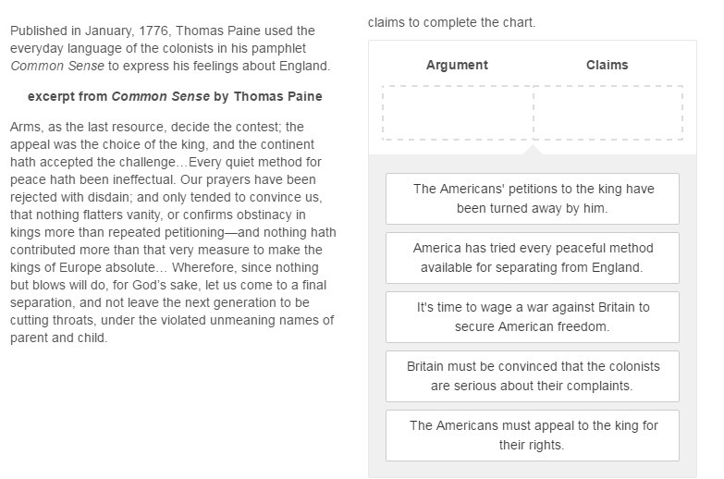
Task: Select the card about petitions turned away
Action: 533,198
